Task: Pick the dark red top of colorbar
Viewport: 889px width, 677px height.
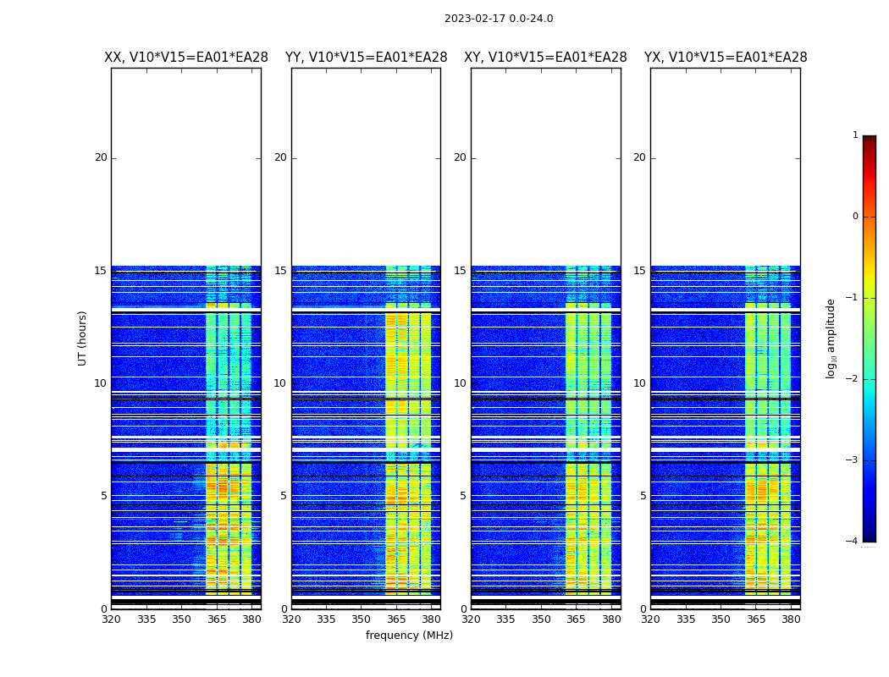Action: click(869, 140)
